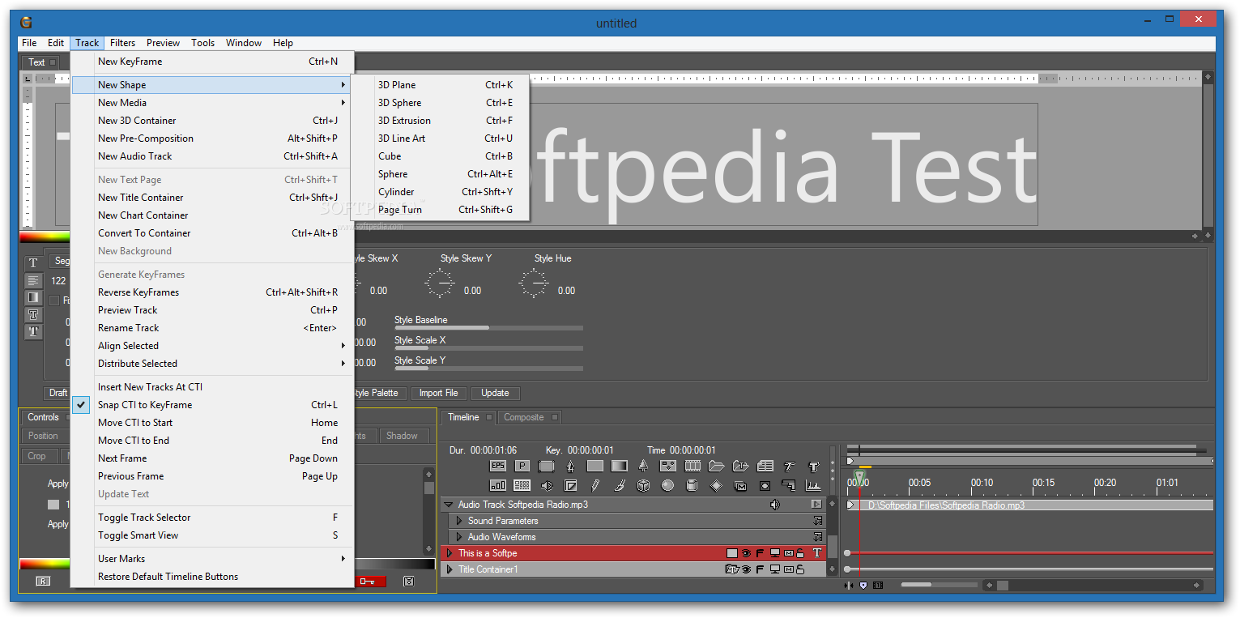Click the sphere icon in timeline toolbar
The width and height of the screenshot is (1240, 618).
coord(668,485)
